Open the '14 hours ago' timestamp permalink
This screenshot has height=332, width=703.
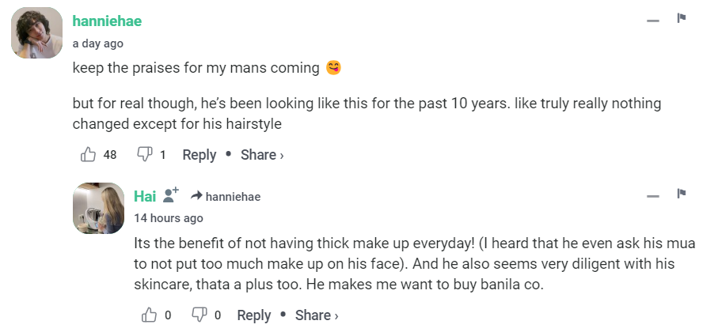click(x=169, y=218)
